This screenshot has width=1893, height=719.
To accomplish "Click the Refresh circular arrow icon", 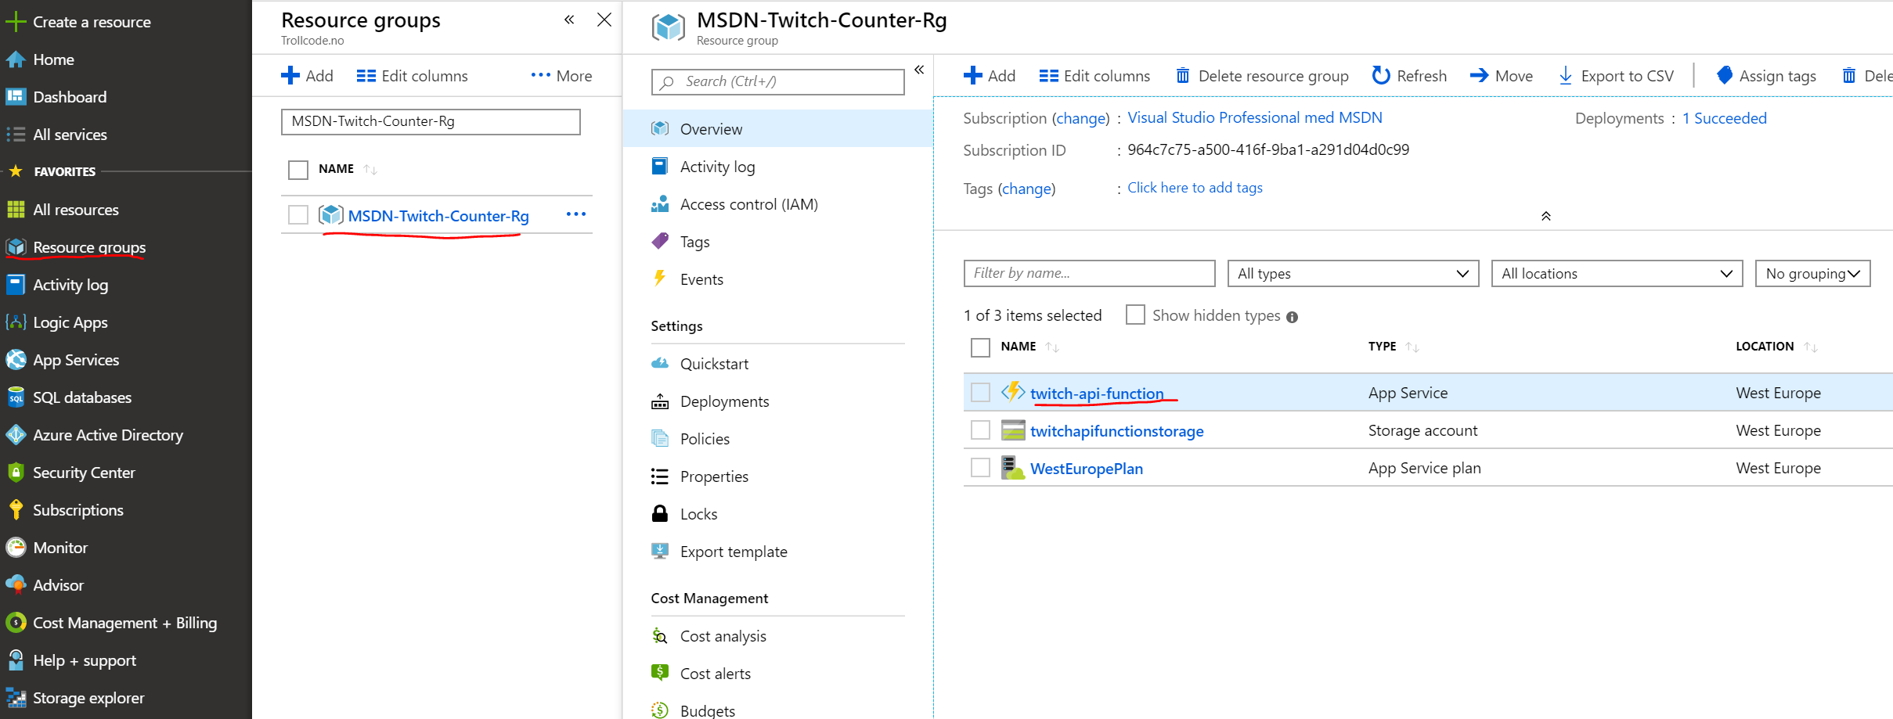I will coord(1381,75).
